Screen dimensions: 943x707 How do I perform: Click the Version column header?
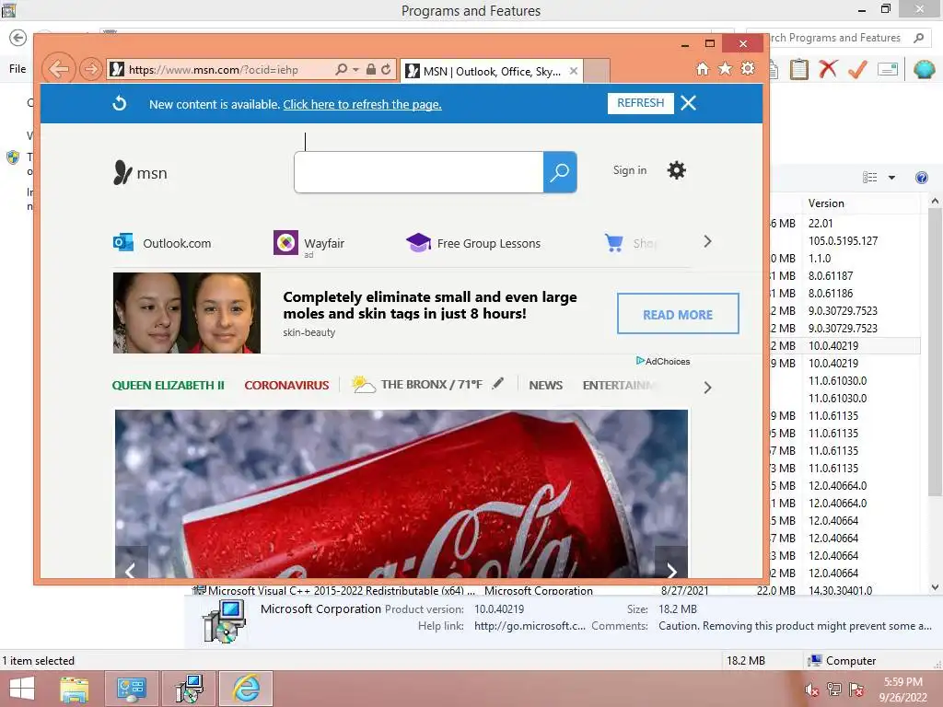coord(861,203)
